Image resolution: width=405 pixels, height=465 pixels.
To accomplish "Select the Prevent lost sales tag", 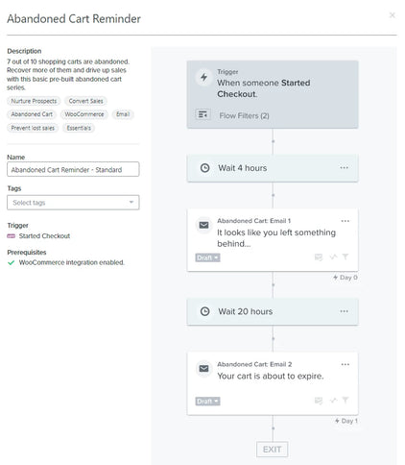I will point(33,128).
